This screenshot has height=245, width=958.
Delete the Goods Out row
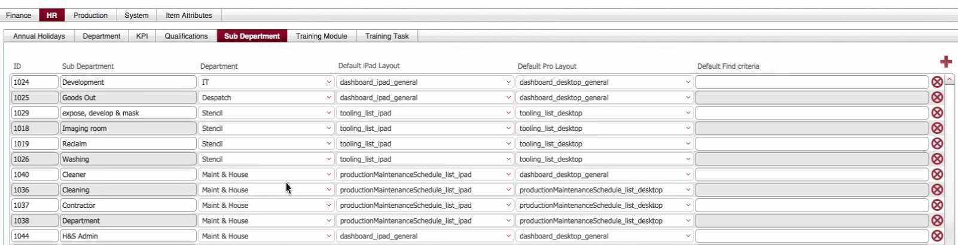pyautogui.click(x=937, y=97)
